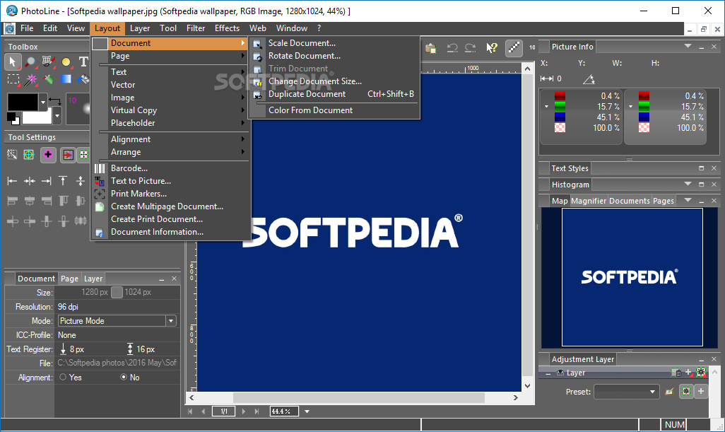The image size is (725, 432).
Task: Click the yellow crosshair target icon in Tool Settings
Action: pos(29,154)
